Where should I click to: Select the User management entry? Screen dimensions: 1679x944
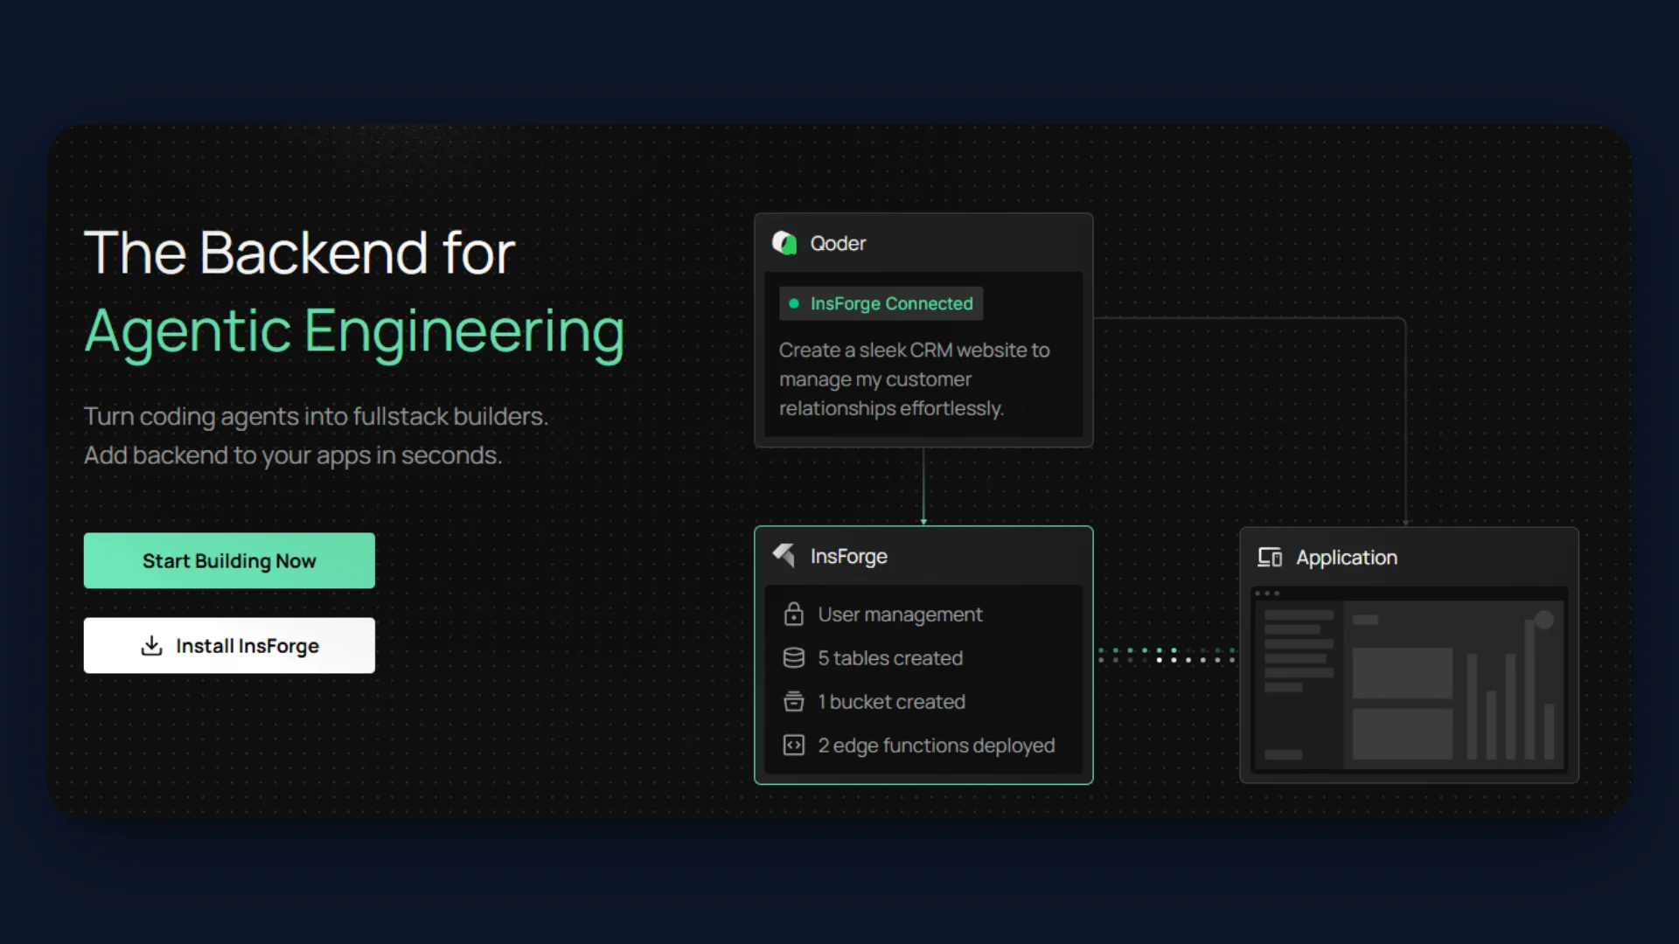[x=900, y=614]
